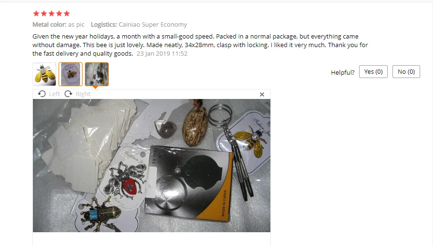Click the 'Right' rotate label
This screenshot has height=246, width=433.
coord(83,94)
